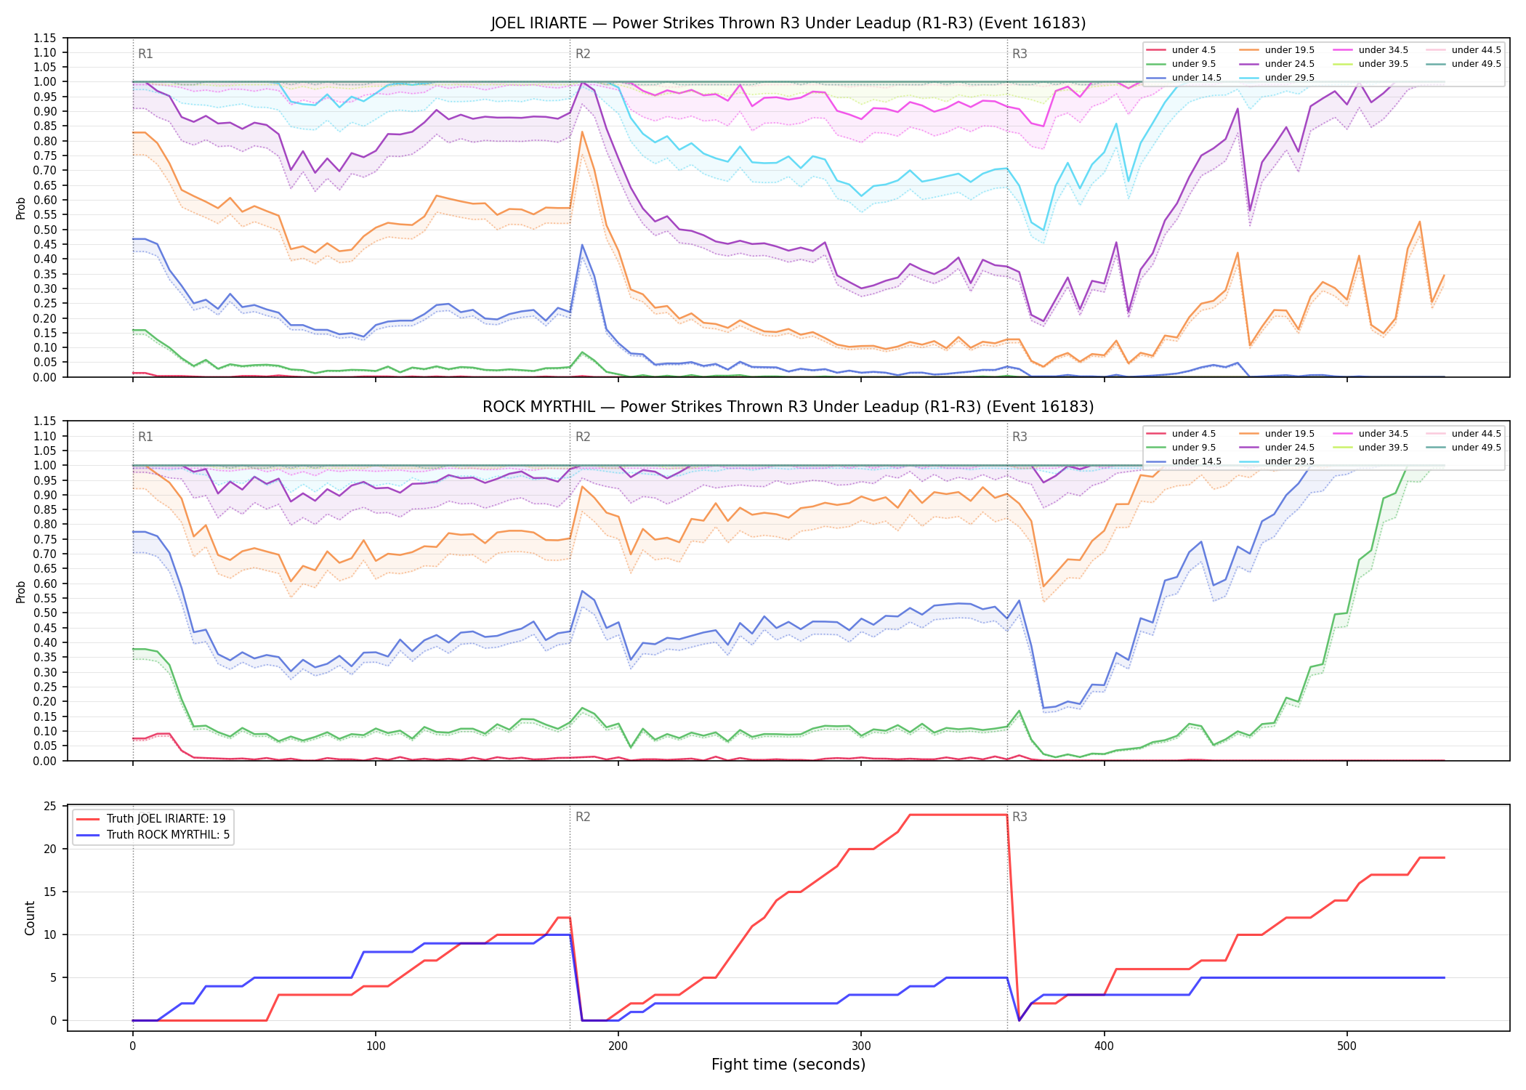Click the JOEL IRIARTE chart title

tap(788, 23)
